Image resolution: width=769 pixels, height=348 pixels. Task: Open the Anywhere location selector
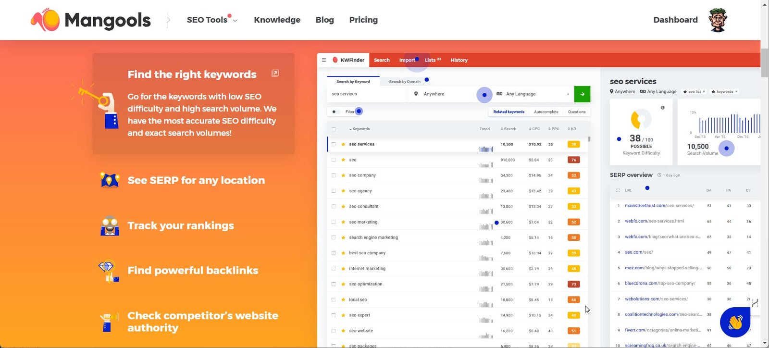450,94
